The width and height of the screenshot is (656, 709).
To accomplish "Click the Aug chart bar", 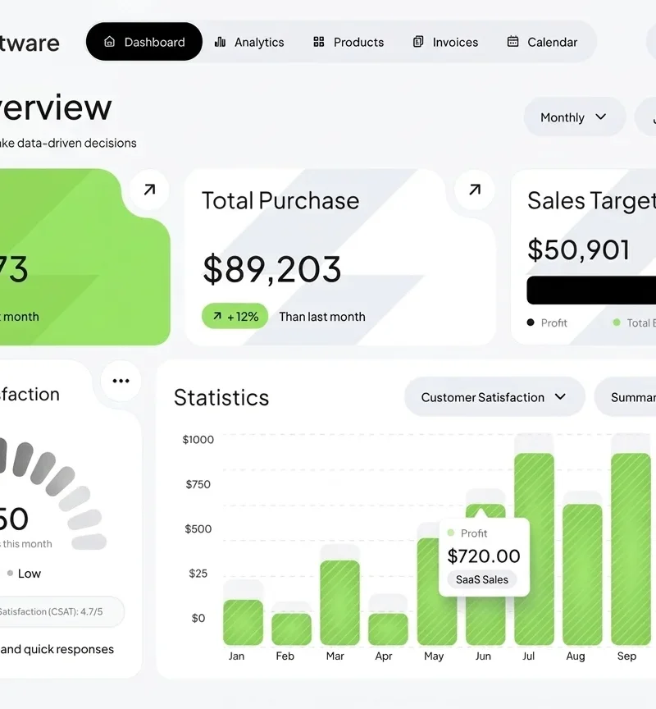I will coord(582,574).
